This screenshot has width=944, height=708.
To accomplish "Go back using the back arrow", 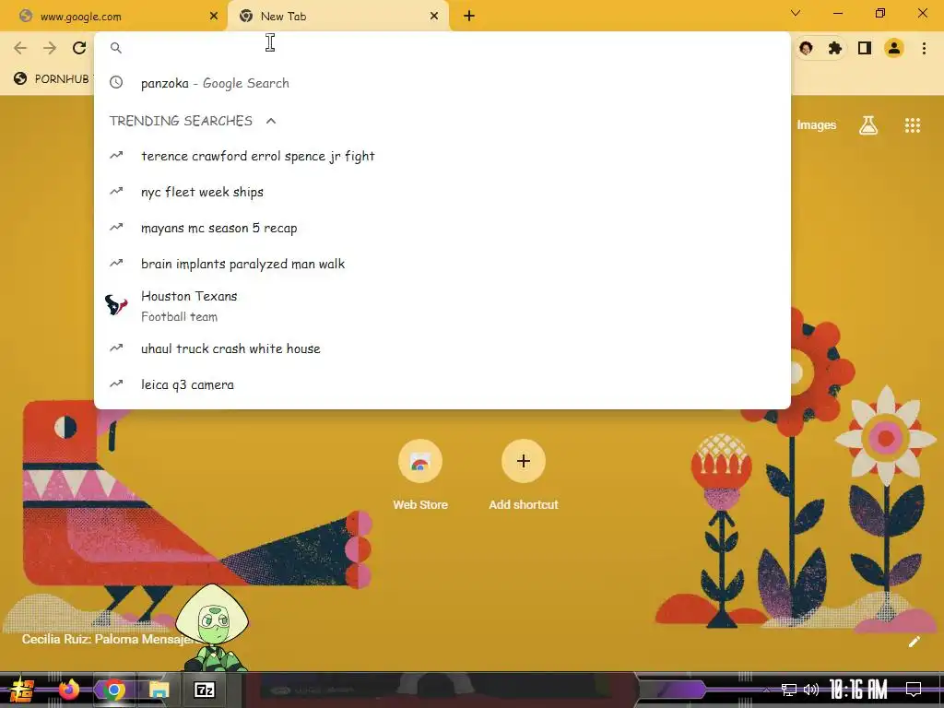I will click(20, 48).
